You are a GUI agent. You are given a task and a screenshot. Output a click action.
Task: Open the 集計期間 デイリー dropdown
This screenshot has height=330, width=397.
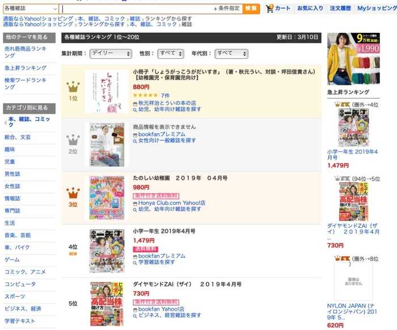[111, 54]
